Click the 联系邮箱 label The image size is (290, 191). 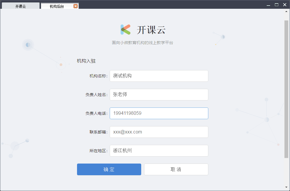tap(98, 132)
